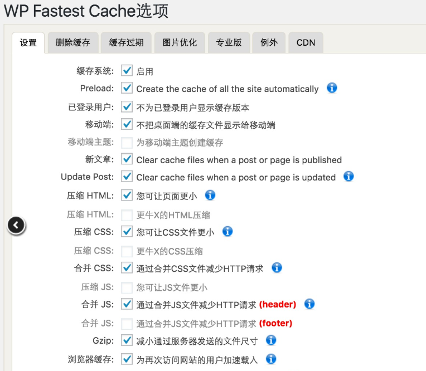Check 压缩 JS 您可让JS文件更小 checkbox
The image size is (426, 371).
click(x=127, y=287)
